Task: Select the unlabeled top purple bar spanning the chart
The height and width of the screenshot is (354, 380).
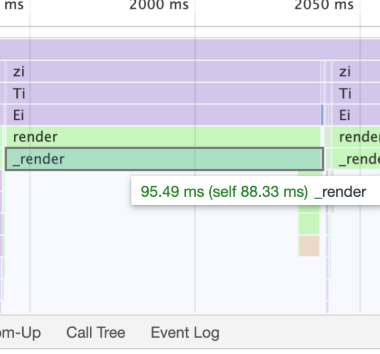Action: [x=190, y=49]
